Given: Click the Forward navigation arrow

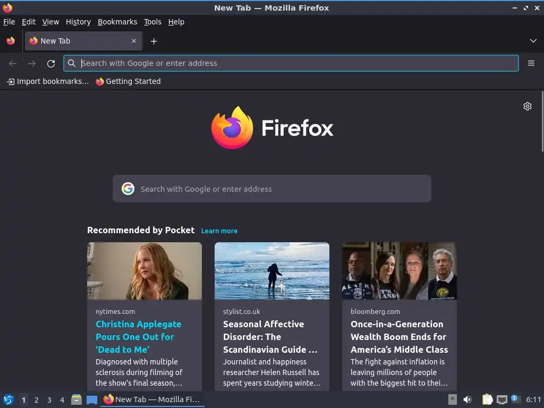Looking at the screenshot, I should [32, 63].
